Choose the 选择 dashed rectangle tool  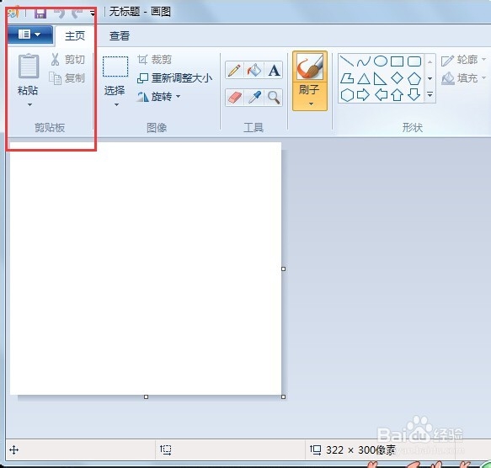(x=115, y=66)
